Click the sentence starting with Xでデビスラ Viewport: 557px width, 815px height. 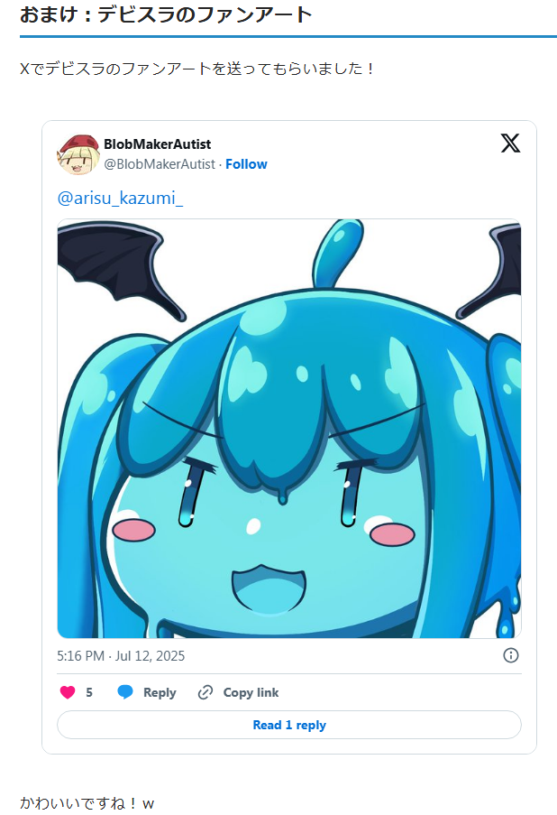click(x=196, y=69)
